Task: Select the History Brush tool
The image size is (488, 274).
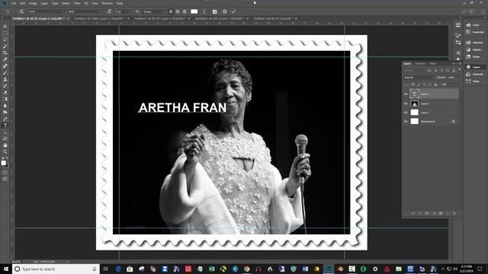Action: [5, 86]
